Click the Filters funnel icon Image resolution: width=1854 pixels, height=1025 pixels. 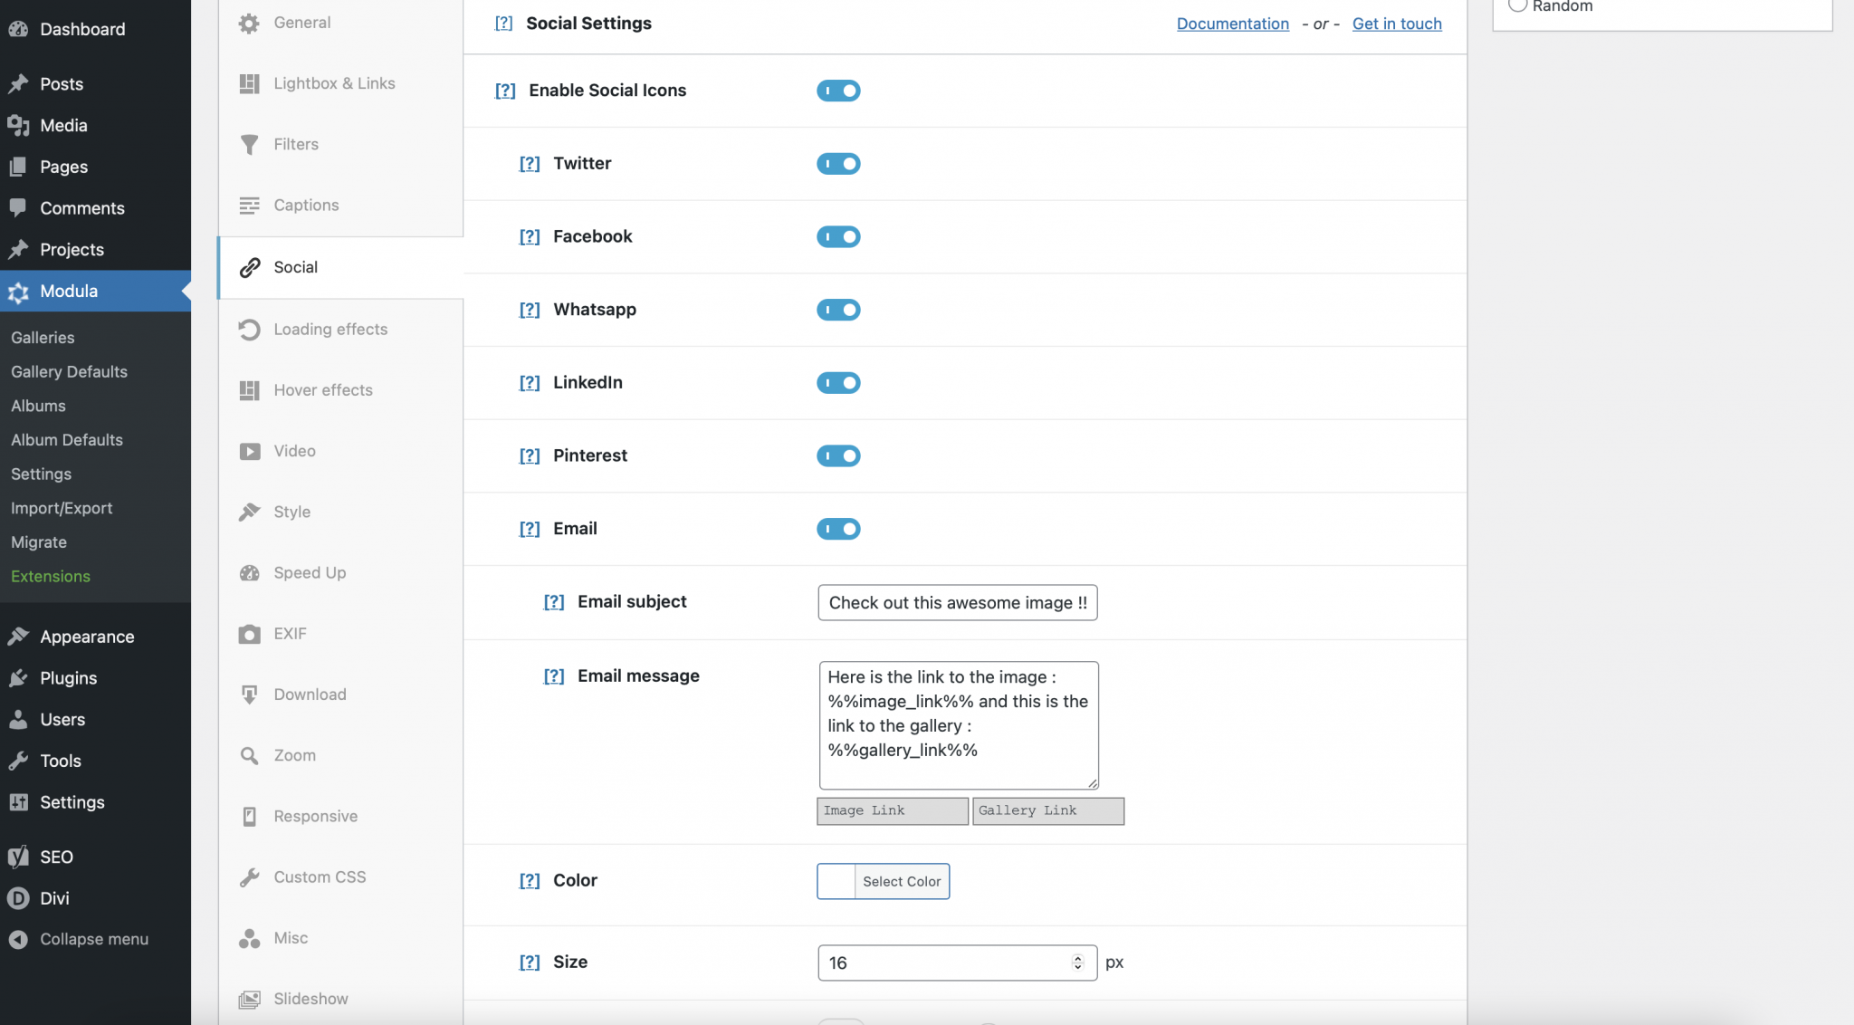coord(249,145)
